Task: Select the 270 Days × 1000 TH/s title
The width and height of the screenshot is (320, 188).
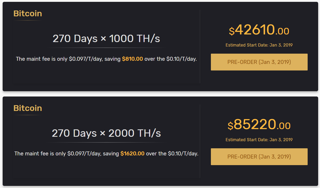Action: coord(106,39)
